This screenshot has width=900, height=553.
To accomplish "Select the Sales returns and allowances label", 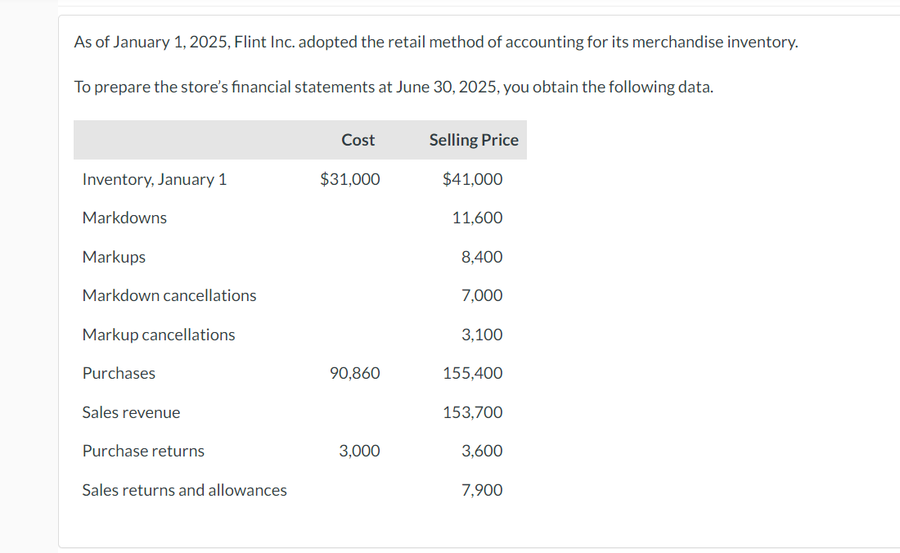I will (x=185, y=490).
